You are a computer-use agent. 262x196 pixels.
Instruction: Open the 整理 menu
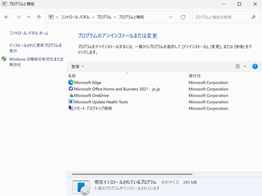tap(78, 66)
